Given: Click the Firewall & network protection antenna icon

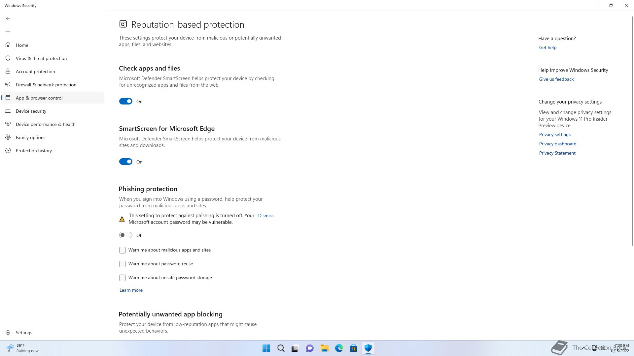Looking at the screenshot, I should pos(8,84).
